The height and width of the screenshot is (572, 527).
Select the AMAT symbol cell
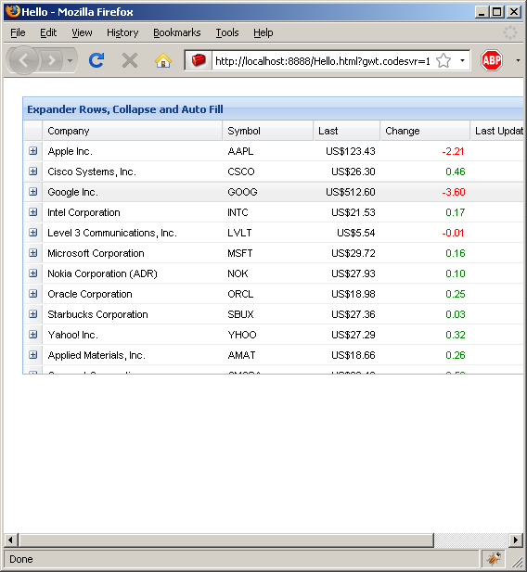click(241, 355)
